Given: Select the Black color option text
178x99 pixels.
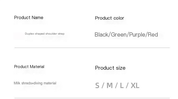Looking at the screenshot, I should [x=101, y=35].
